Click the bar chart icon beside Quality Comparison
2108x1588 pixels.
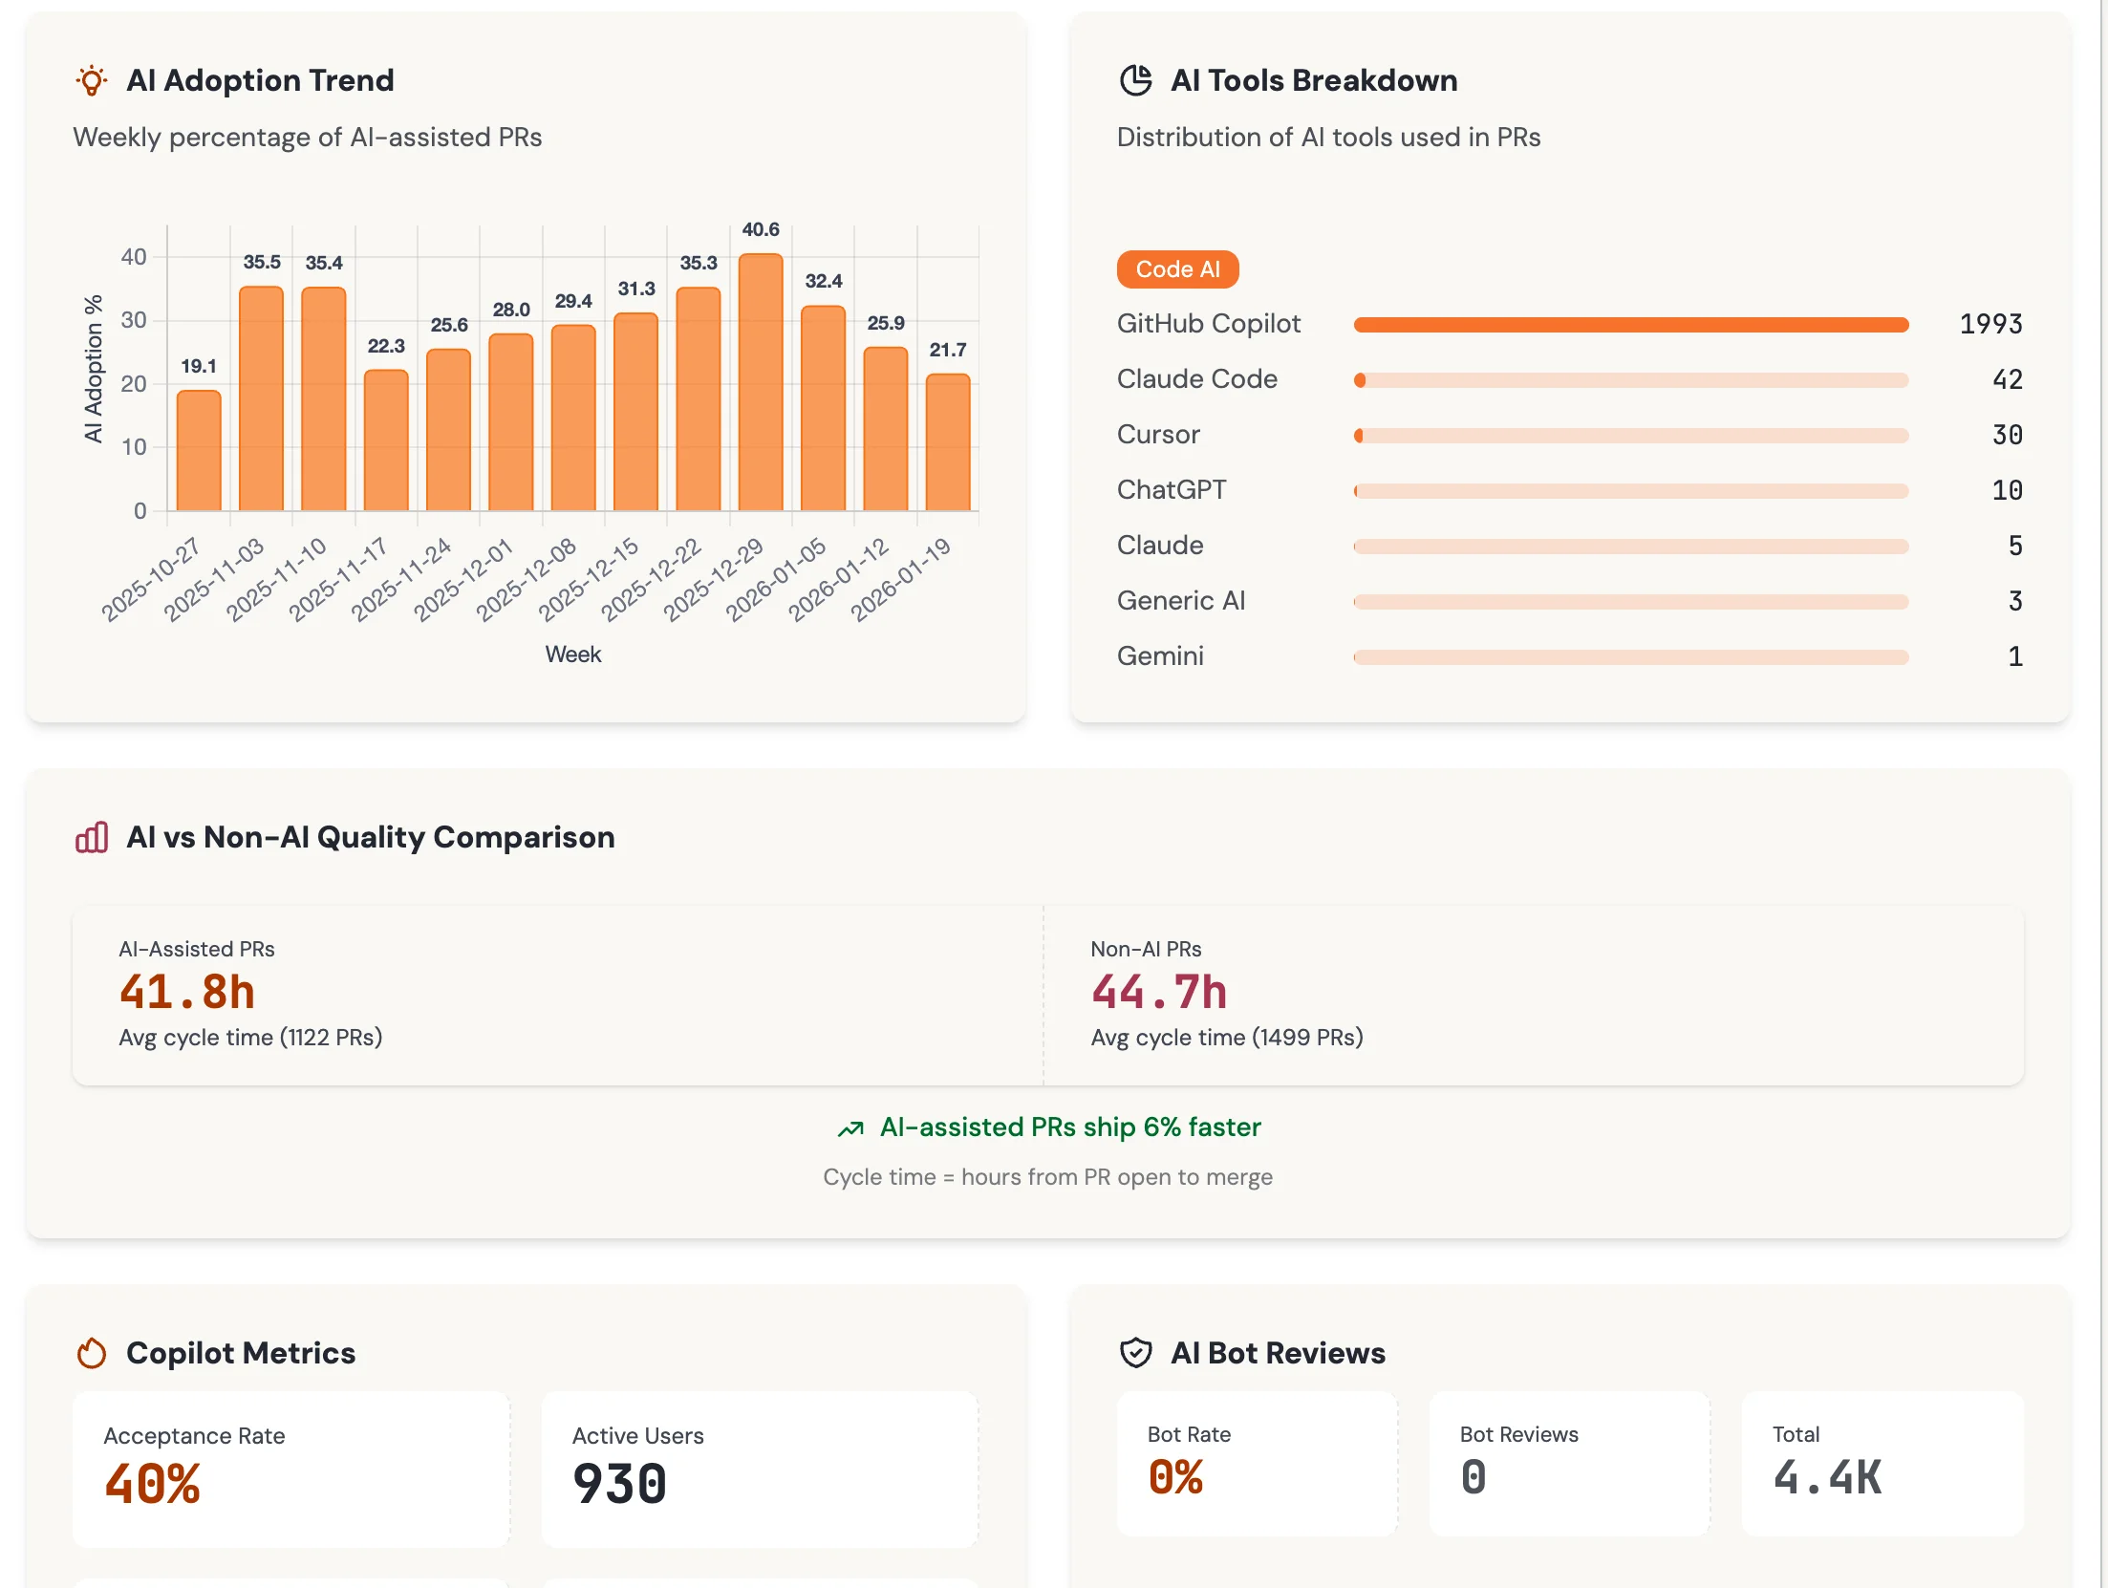pos(92,837)
